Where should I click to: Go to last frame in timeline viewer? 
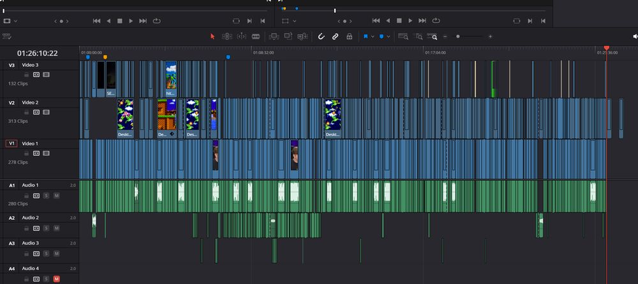point(422,21)
